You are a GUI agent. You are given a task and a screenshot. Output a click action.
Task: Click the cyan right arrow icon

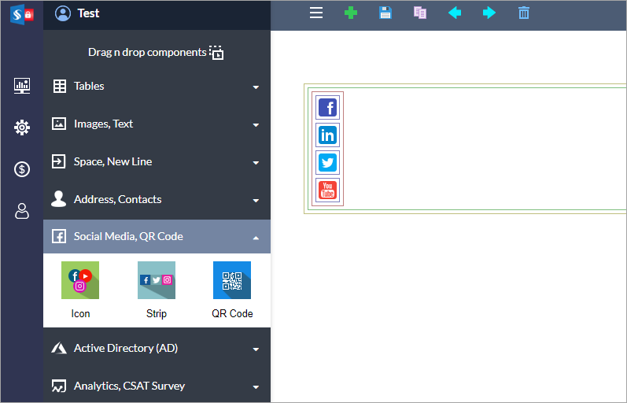click(x=489, y=13)
